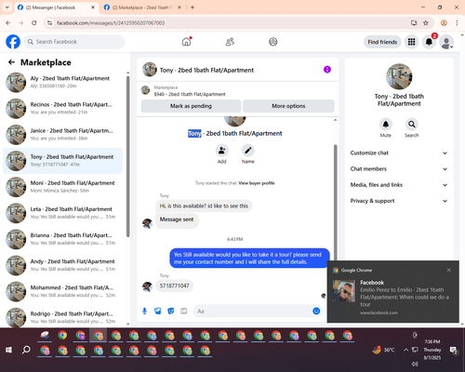Viewport: 465px width, 372px height.
Task: Open the account avatar menu
Action: pos(446,42)
